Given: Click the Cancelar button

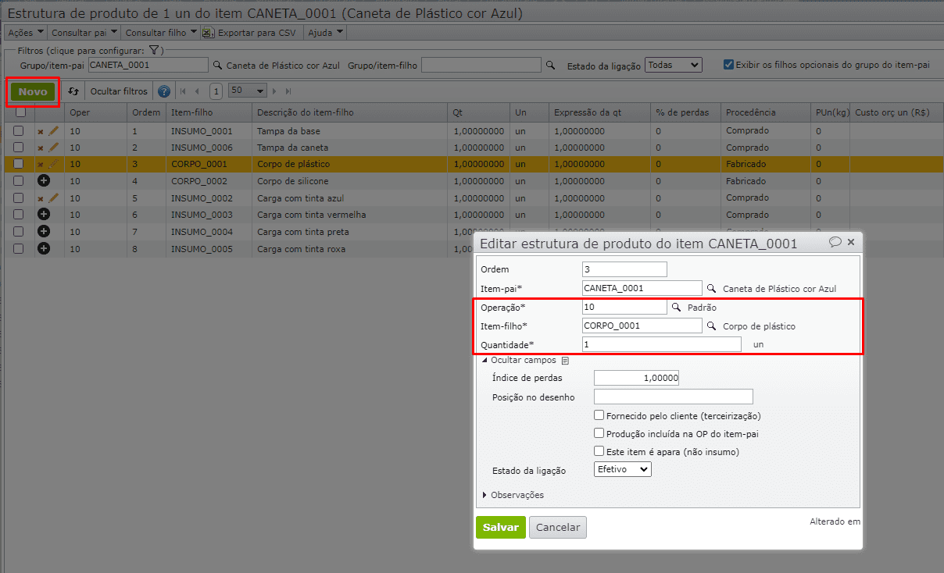Looking at the screenshot, I should 558,528.
